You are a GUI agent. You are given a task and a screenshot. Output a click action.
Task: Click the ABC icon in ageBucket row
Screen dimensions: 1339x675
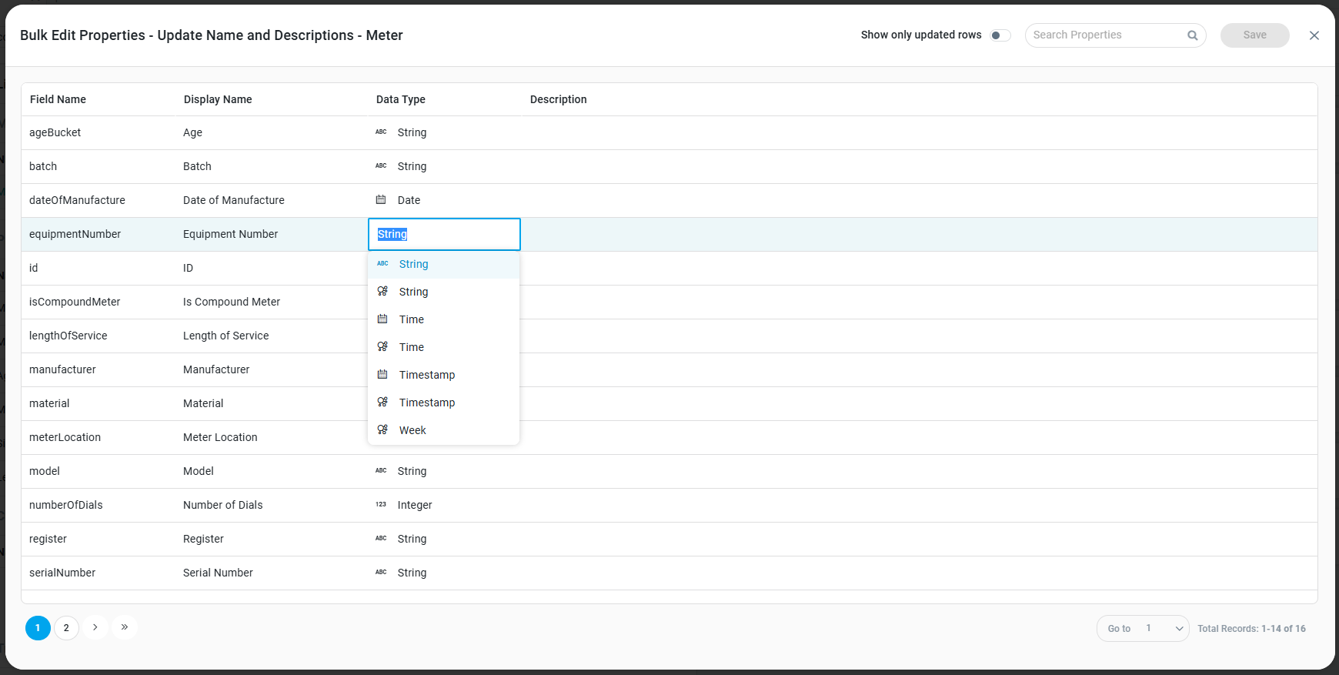pyautogui.click(x=381, y=132)
